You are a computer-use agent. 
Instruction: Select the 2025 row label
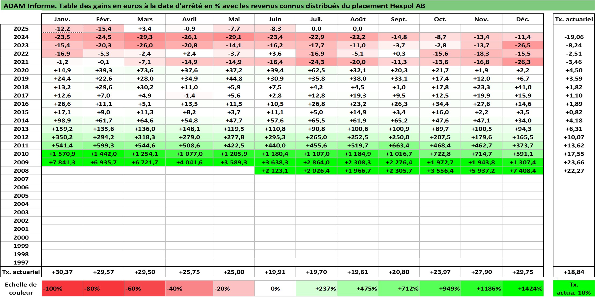tap(21, 28)
